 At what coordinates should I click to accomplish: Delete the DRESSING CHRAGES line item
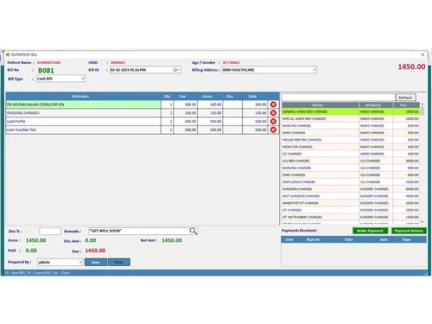pos(273,113)
